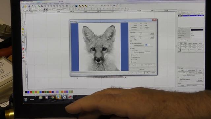This screenshot has width=211, height=119.
Task: Click the Virtual array button
Action: coord(185,50)
